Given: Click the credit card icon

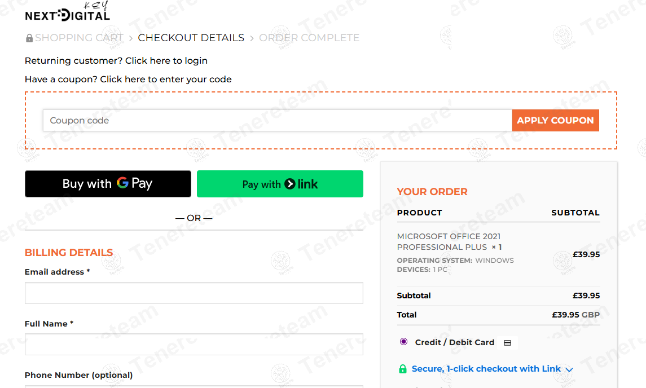Looking at the screenshot, I should (x=507, y=343).
